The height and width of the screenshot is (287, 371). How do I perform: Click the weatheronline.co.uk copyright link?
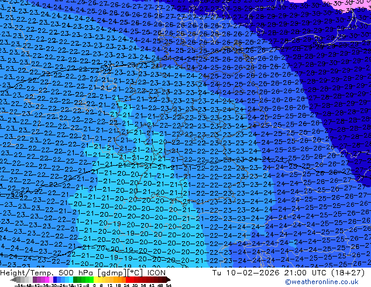(x=322, y=282)
